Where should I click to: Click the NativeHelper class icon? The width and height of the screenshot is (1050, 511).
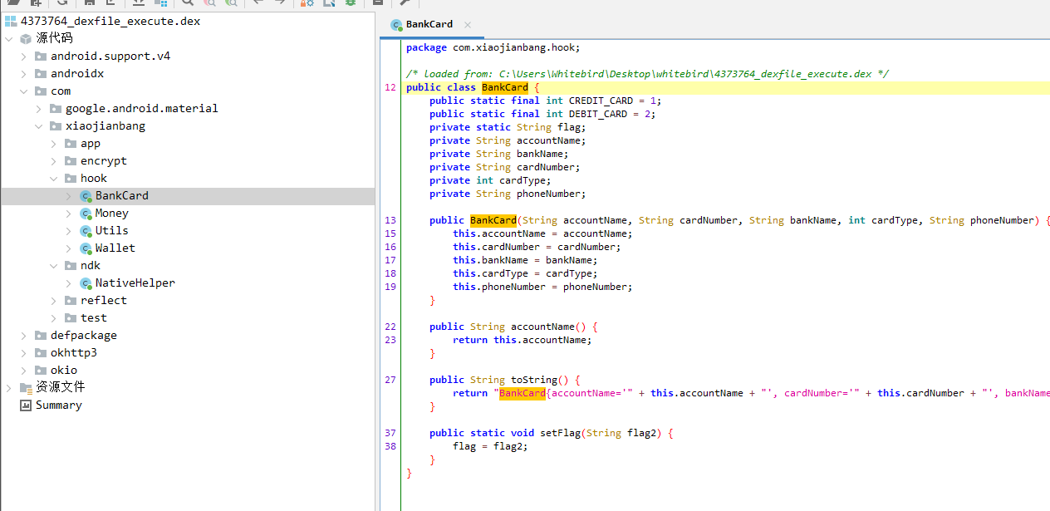[x=86, y=283]
